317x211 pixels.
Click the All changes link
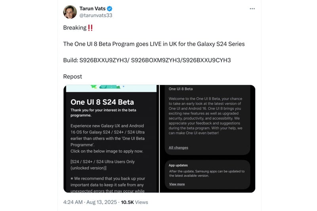178,148
